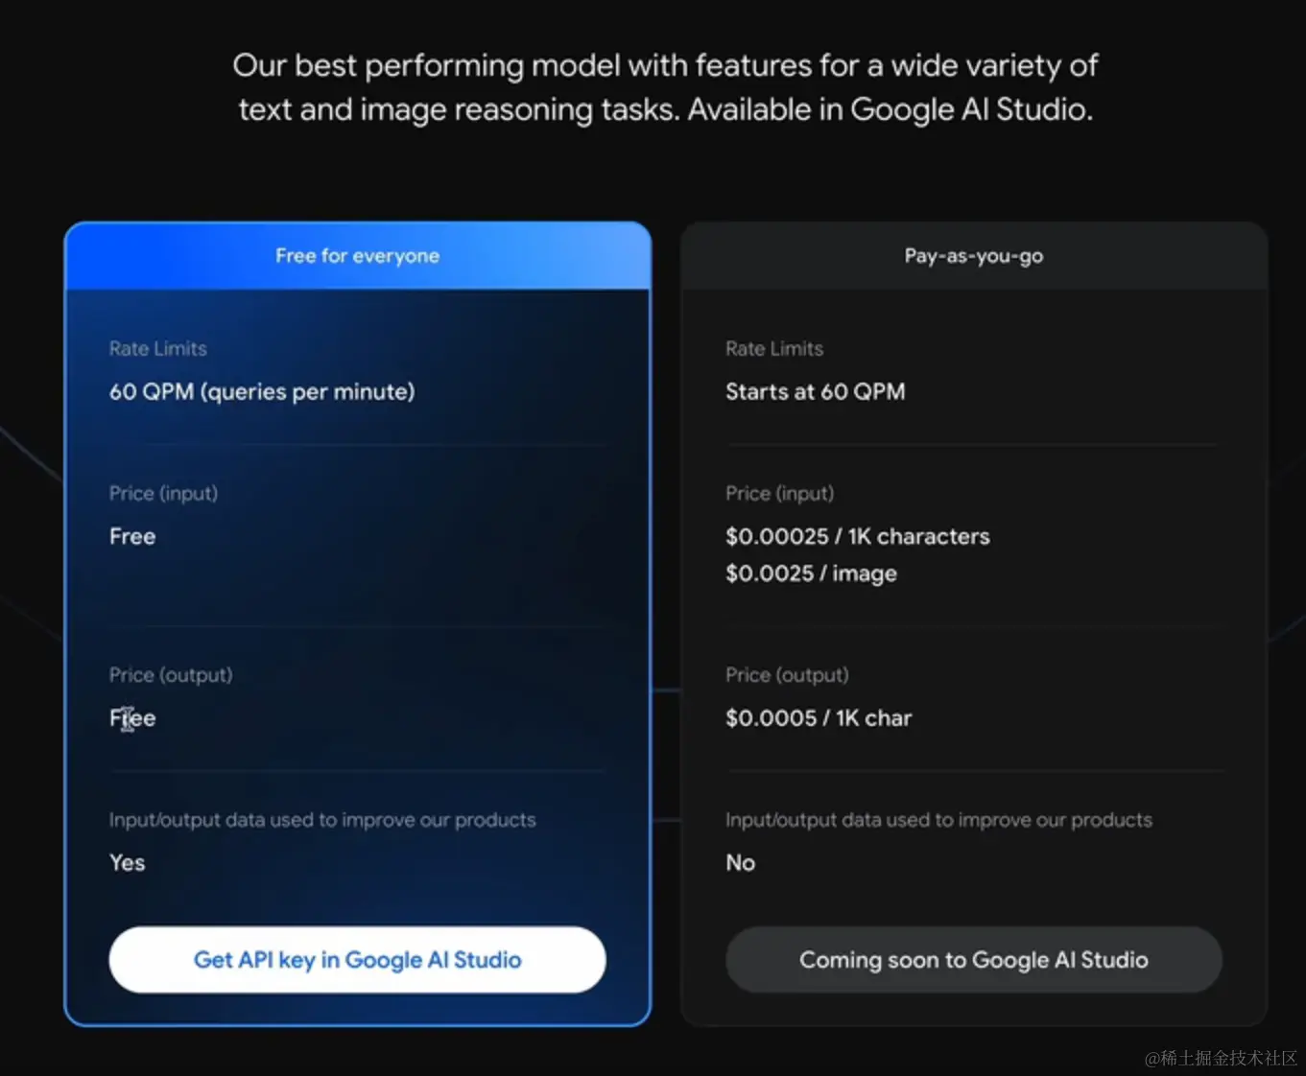Click the $0.0005 / 1K char output price

coord(818,718)
